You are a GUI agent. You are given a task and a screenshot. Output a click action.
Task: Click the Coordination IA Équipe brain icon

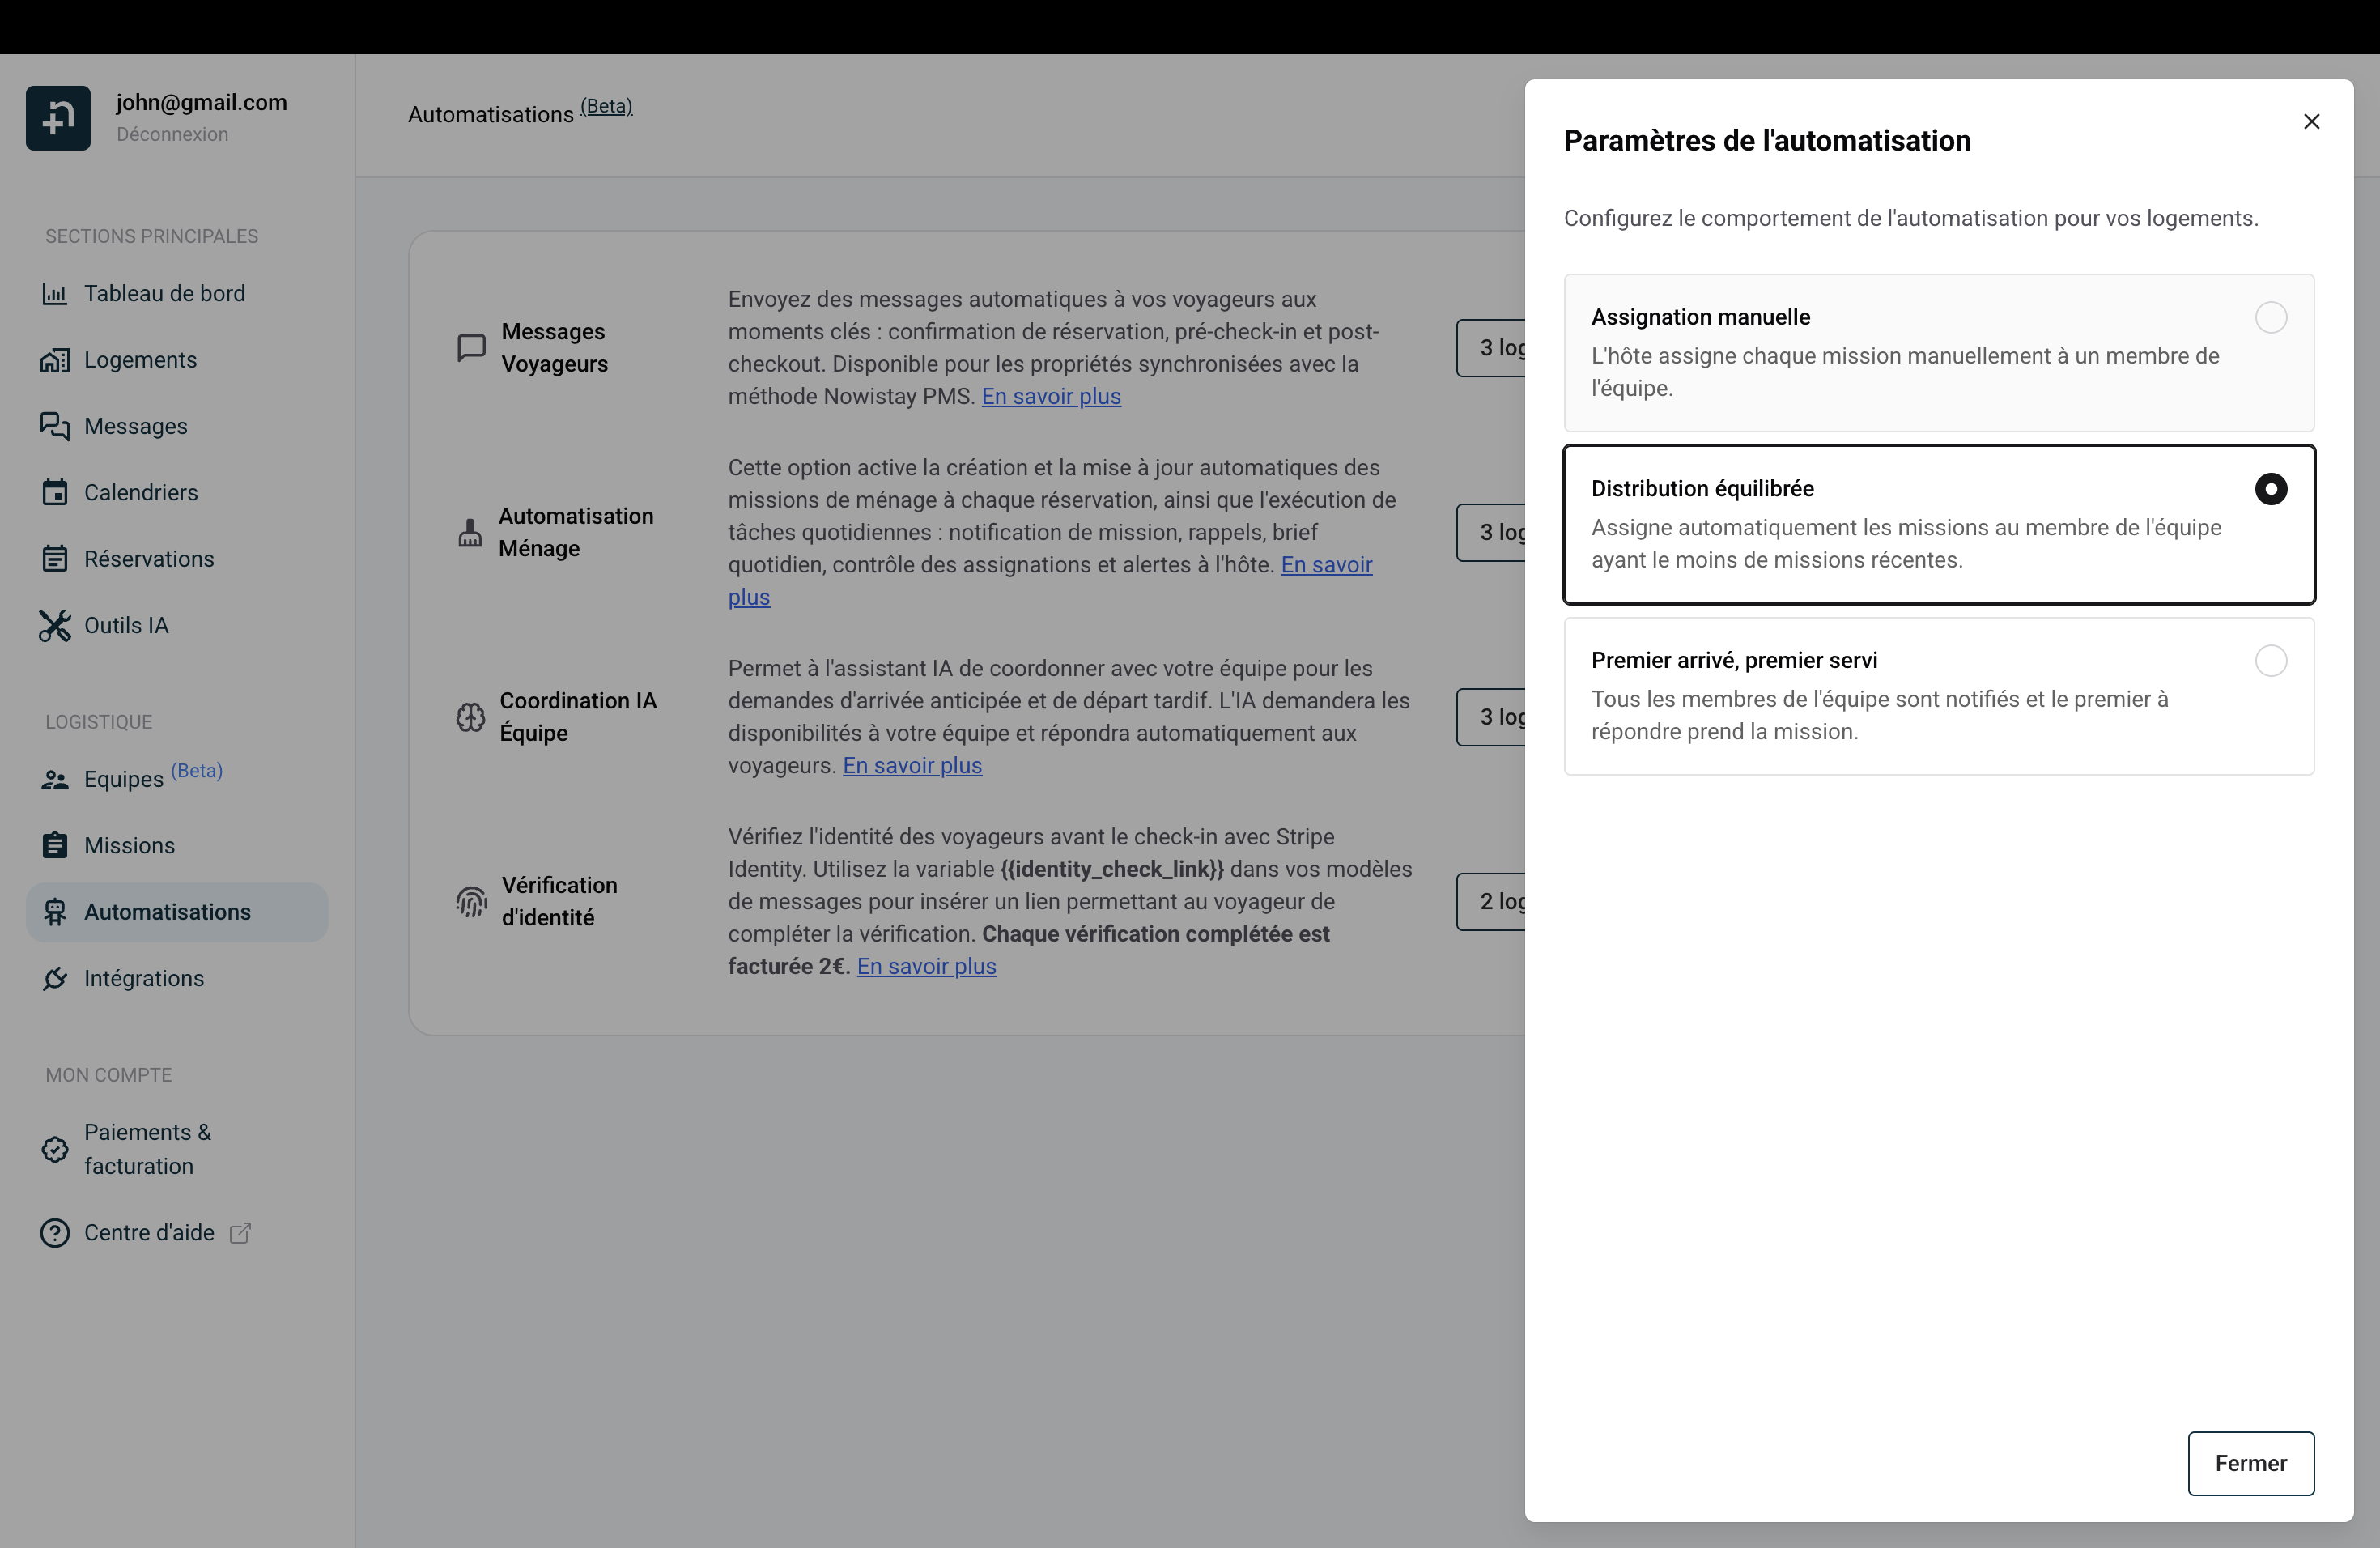click(x=470, y=717)
